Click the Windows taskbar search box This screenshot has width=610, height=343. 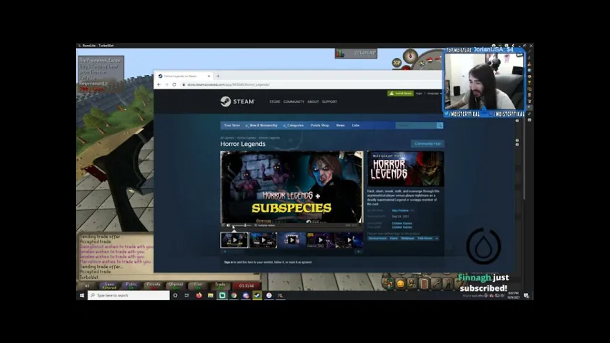click(x=129, y=295)
